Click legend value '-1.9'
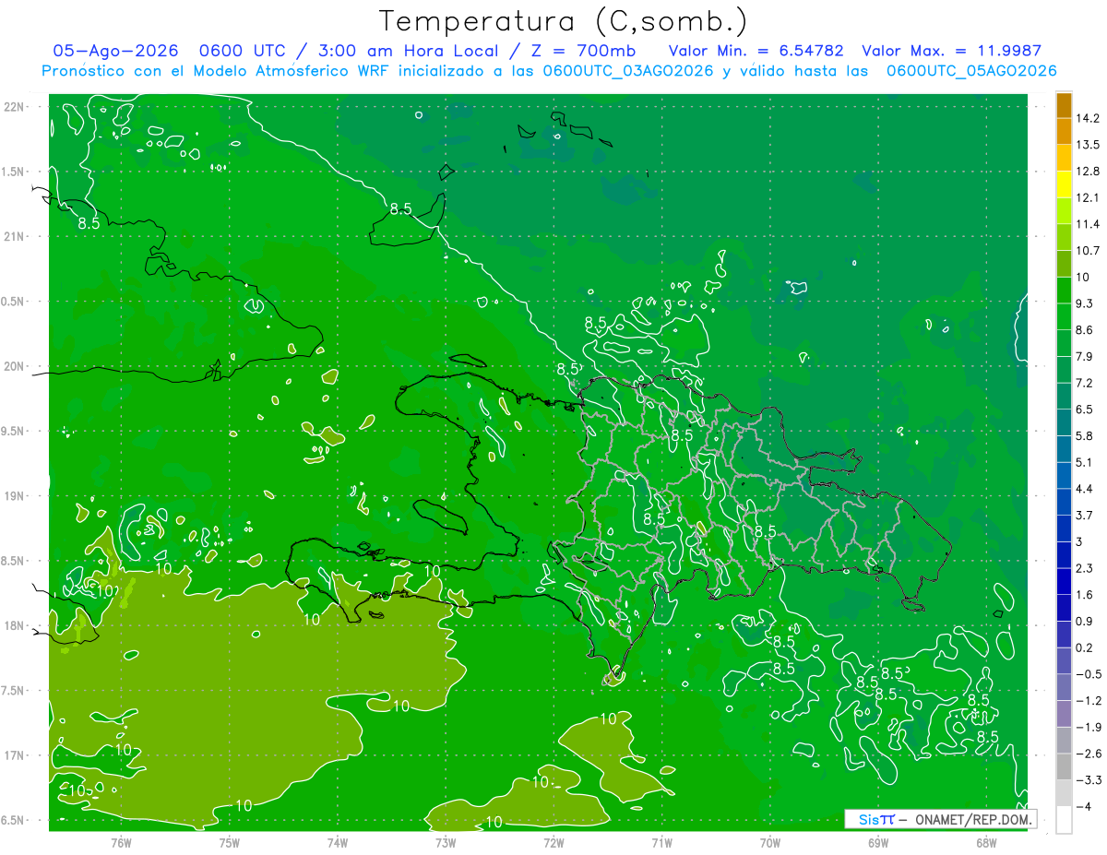 [1089, 727]
